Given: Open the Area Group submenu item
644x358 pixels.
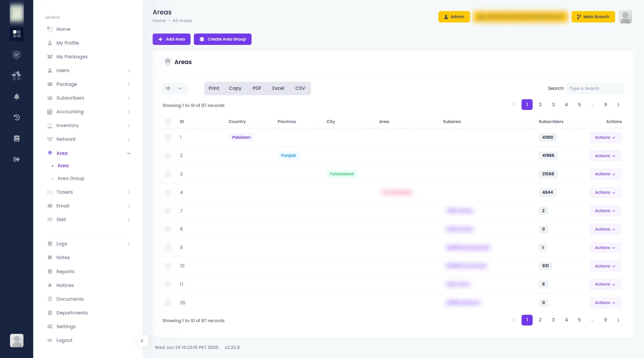Looking at the screenshot, I should click(71, 178).
